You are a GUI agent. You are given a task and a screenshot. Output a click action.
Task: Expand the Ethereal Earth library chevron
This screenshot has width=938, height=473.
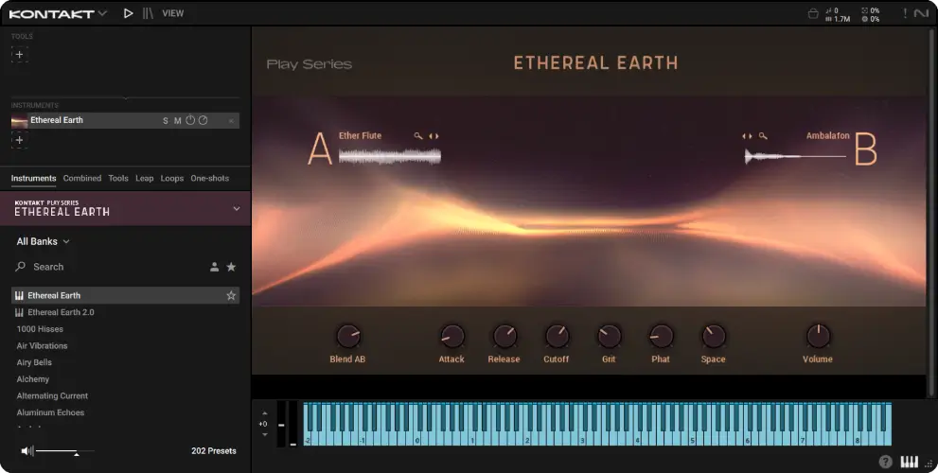tap(237, 209)
